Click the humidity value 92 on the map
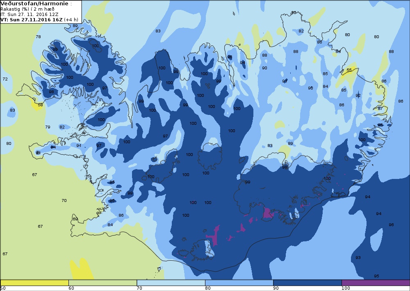Screen dimensions: 410x291 pyautogui.click(x=358, y=96)
